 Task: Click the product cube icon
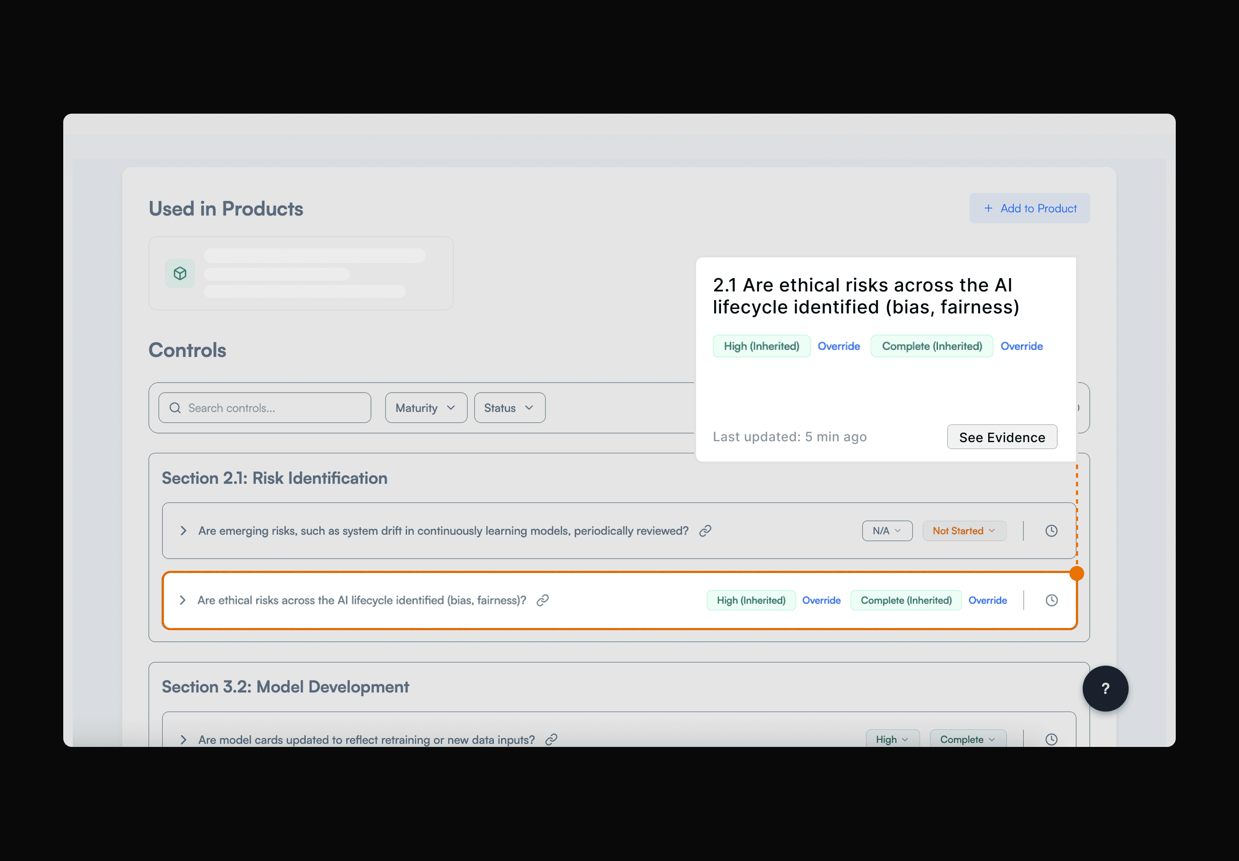point(180,273)
